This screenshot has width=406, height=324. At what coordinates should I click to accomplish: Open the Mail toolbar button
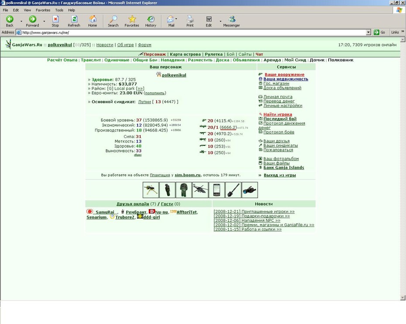171,21
